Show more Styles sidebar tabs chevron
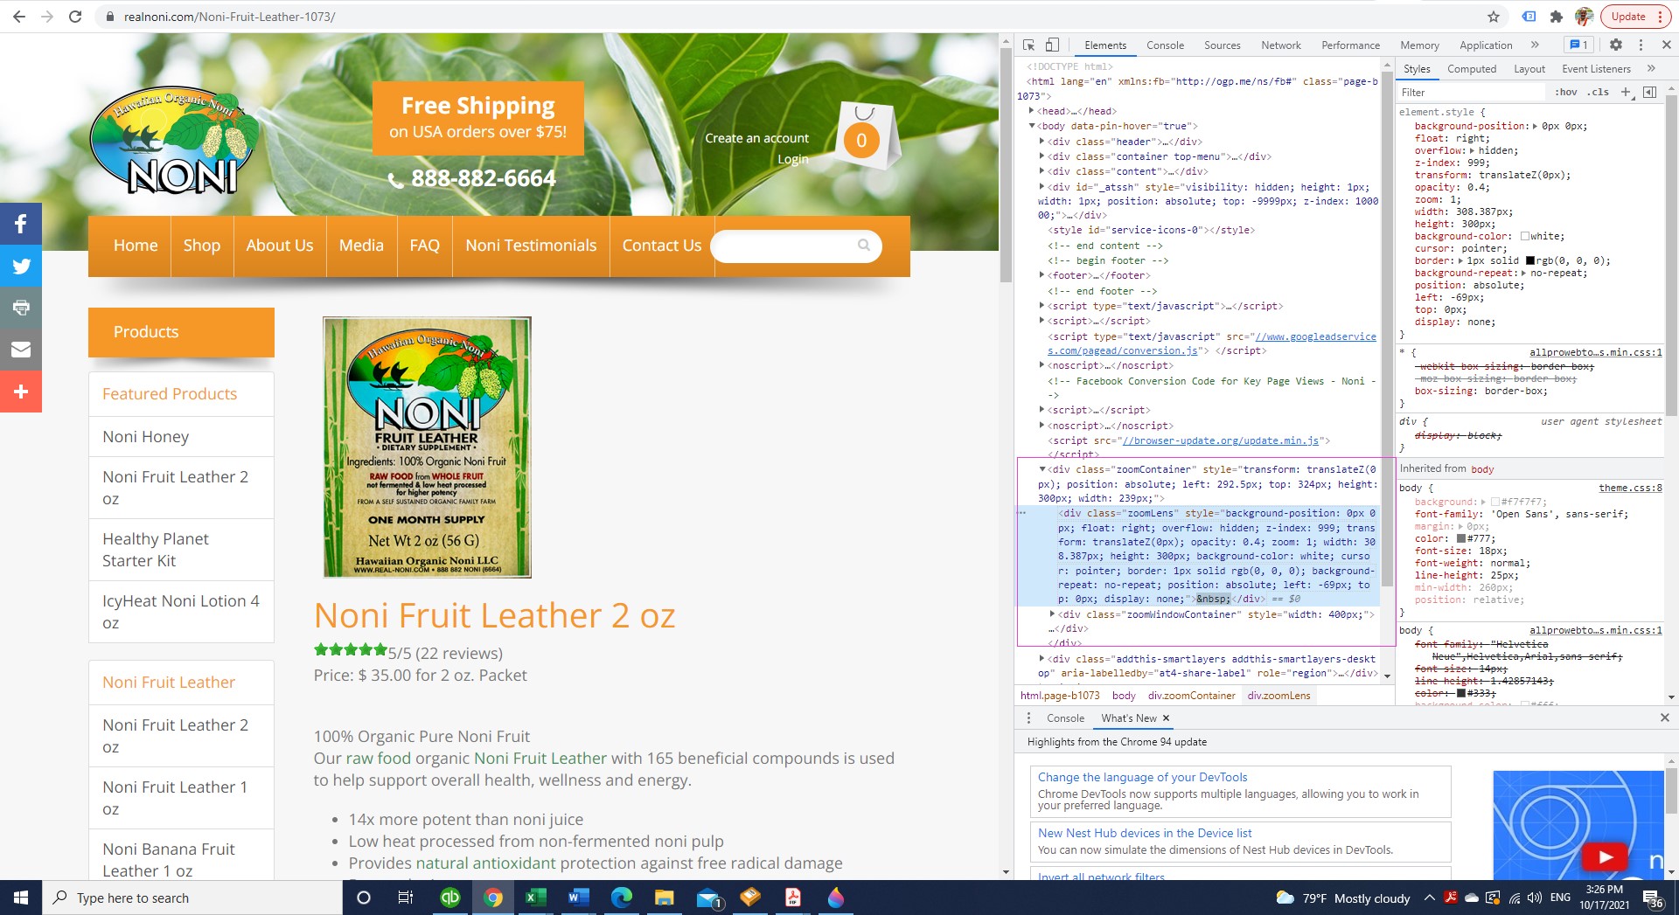 tap(1651, 68)
